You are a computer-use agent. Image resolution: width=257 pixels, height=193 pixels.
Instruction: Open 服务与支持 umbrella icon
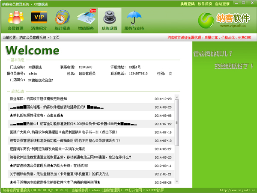[x=134, y=21]
